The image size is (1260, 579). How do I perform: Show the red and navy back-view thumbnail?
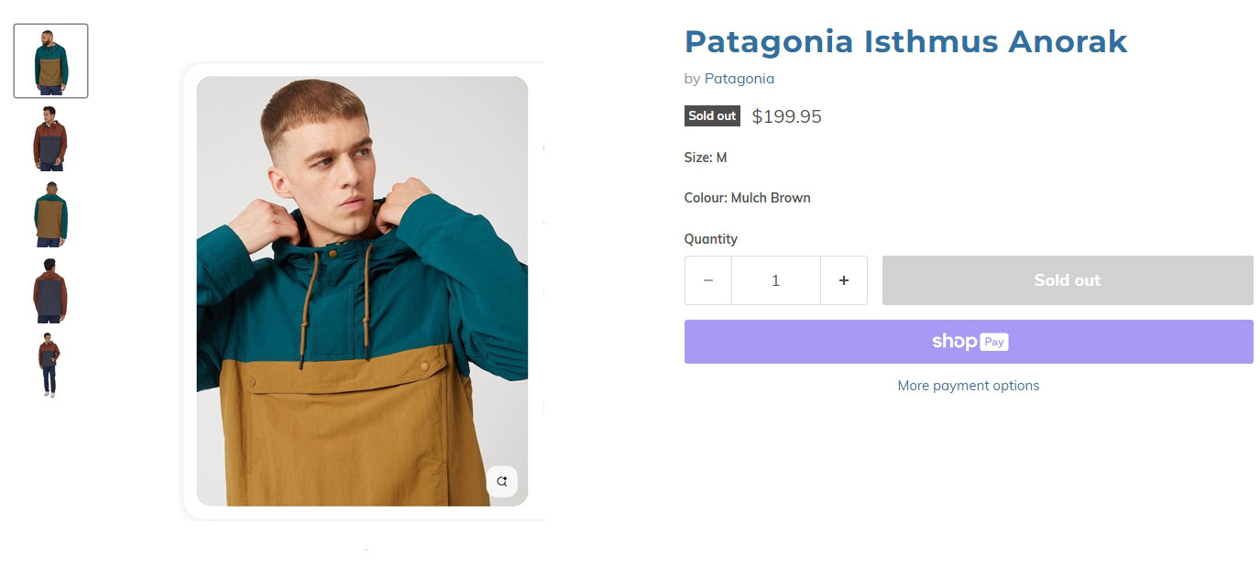(x=50, y=289)
